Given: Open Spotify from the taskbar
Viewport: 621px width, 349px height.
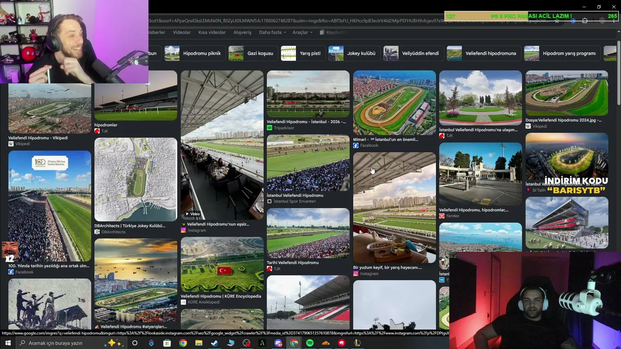Looking at the screenshot, I should 310,343.
